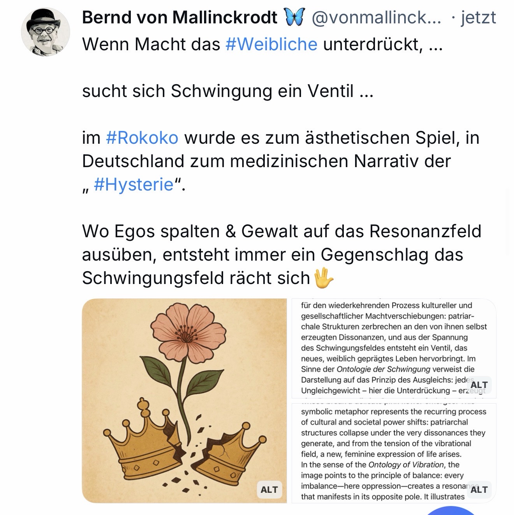Open the #Weibliche hashtag
This screenshot has height=515, width=514.
(271, 44)
